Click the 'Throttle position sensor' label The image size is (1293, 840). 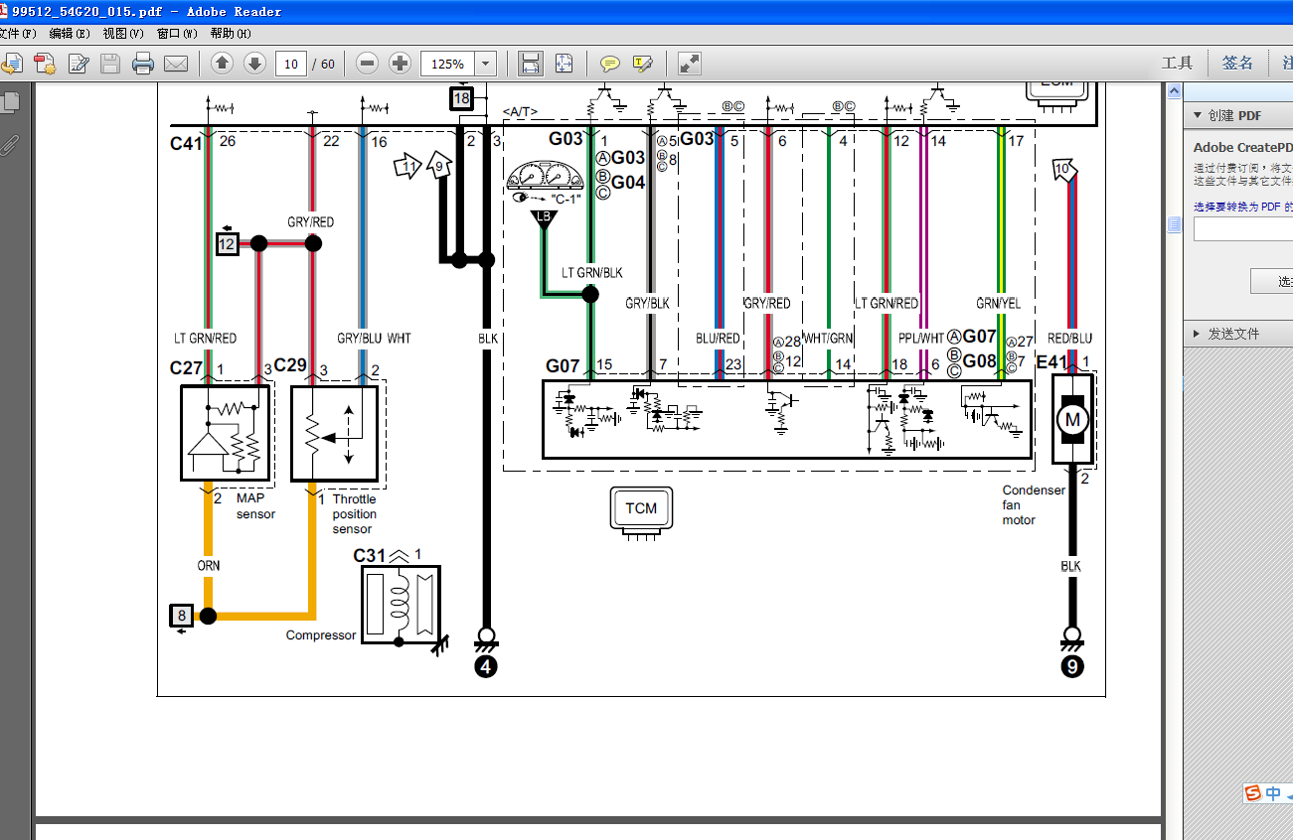[x=355, y=513]
